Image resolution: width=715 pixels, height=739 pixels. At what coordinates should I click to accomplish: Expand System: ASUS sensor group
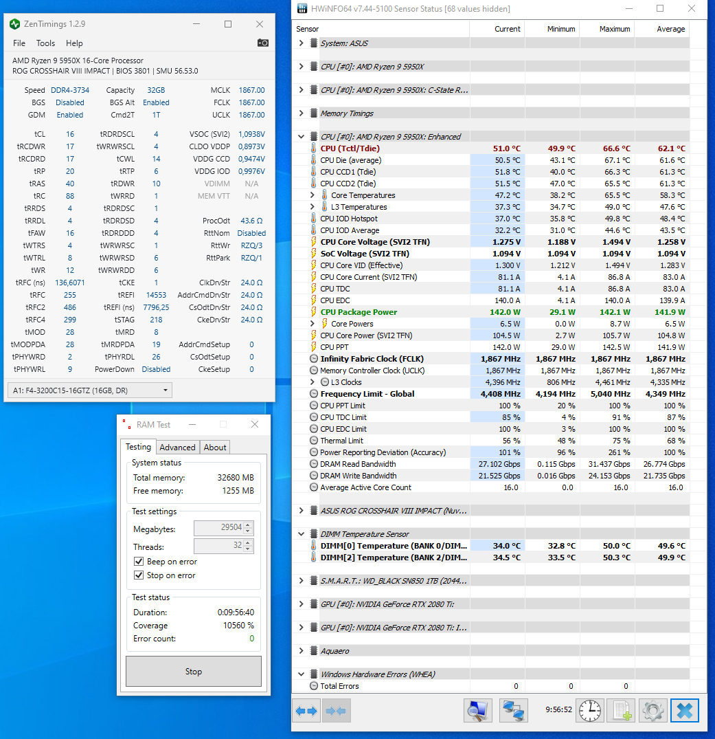pyautogui.click(x=302, y=43)
